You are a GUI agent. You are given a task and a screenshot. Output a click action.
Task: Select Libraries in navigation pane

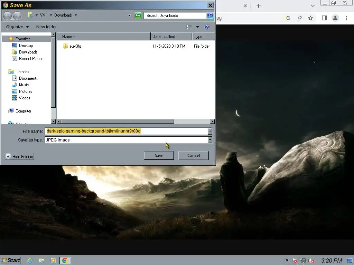[x=22, y=72]
